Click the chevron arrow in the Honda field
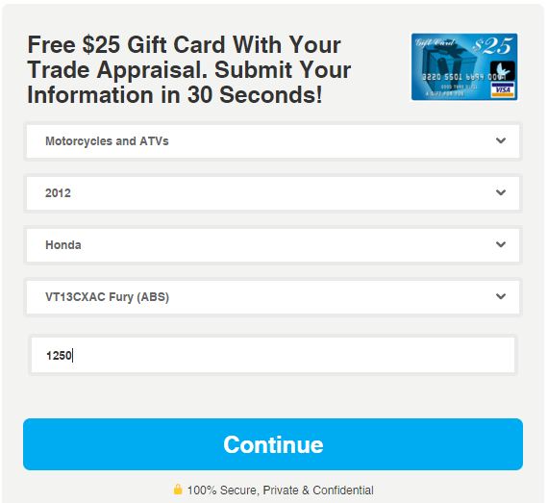 501,244
